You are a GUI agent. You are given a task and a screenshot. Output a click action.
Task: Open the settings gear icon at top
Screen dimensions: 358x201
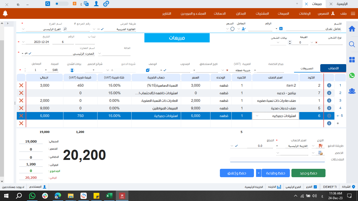[x=106, y=4]
